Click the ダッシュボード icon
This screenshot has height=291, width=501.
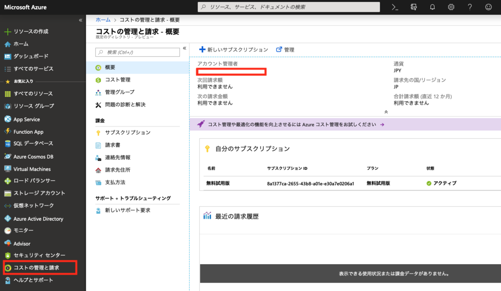tap(8, 57)
